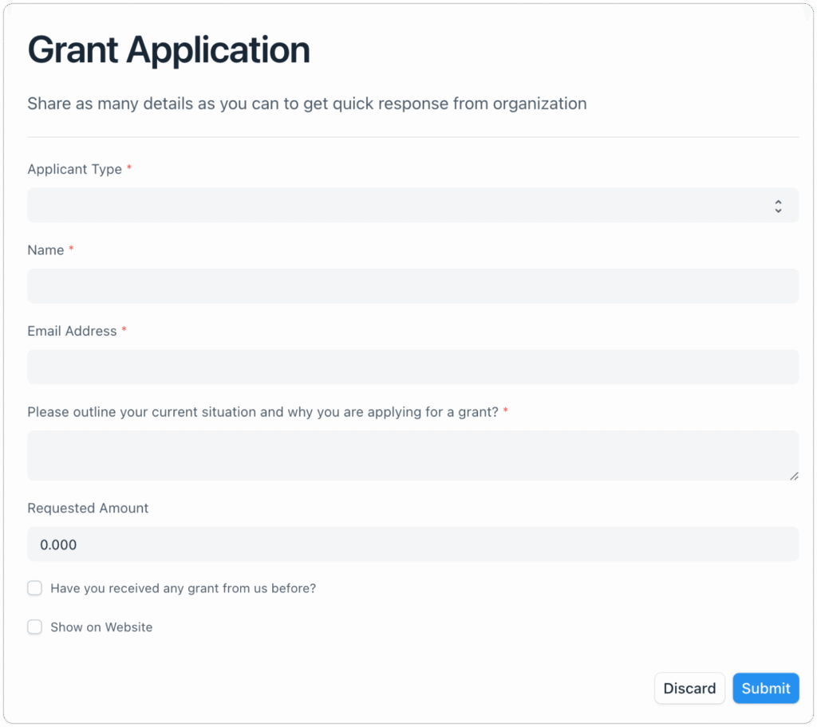
Task: Click the Requested Amount field showing 0.000
Action: [412, 544]
